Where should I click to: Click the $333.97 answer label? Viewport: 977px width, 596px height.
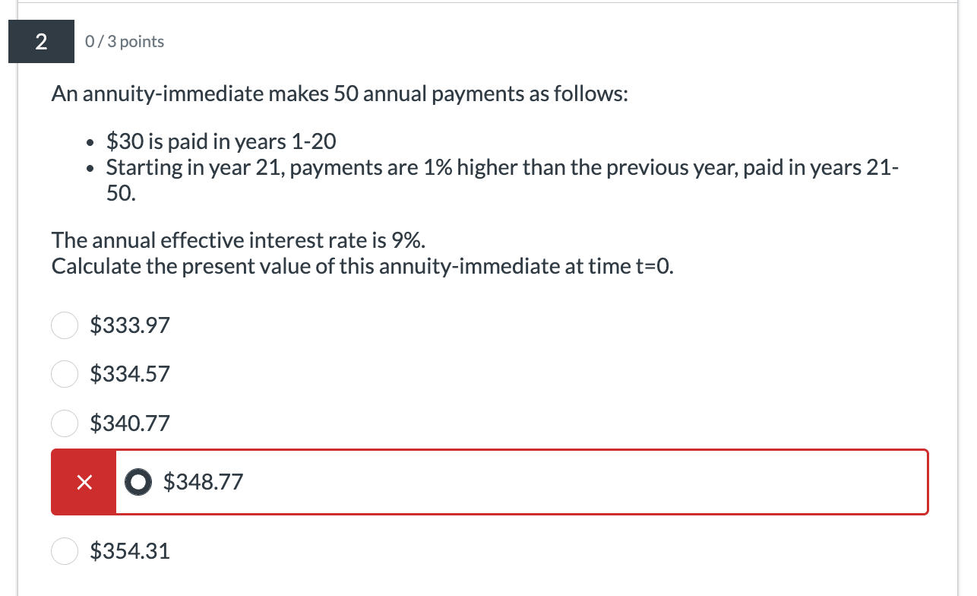[130, 325]
